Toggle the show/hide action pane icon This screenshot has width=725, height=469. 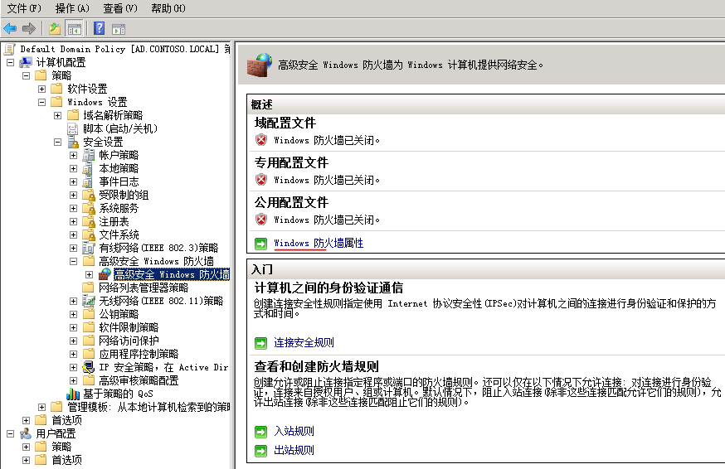119,30
